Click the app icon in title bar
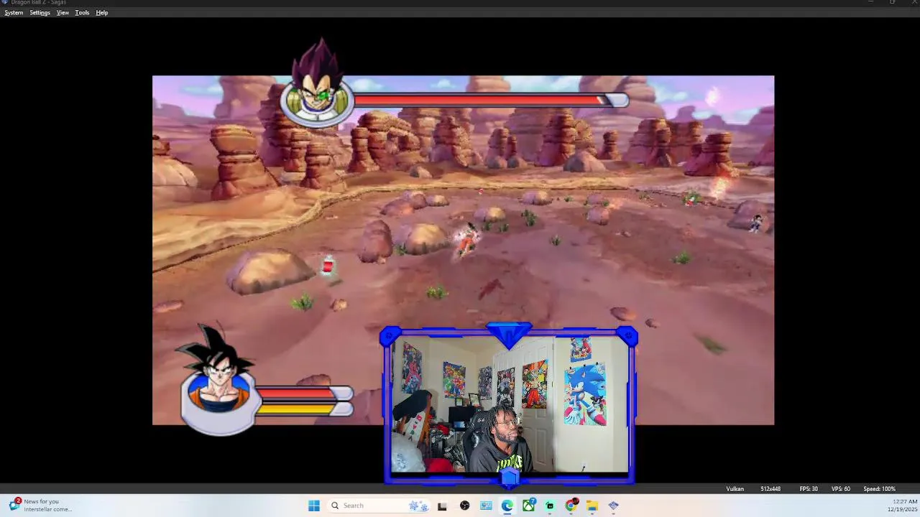 pos(4,2)
